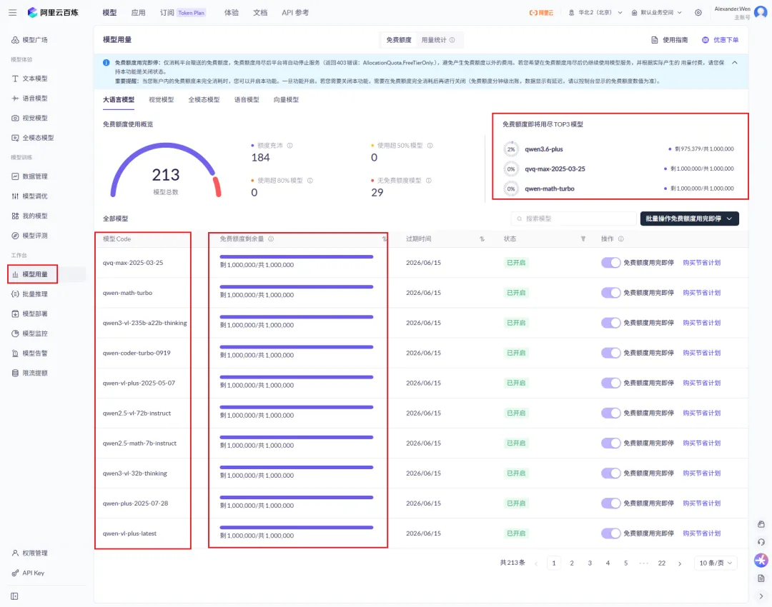Toggle 免费额度用完即停 for qwen-plus-2025-07-28
Viewport: 772px width, 607px height.
click(x=610, y=503)
